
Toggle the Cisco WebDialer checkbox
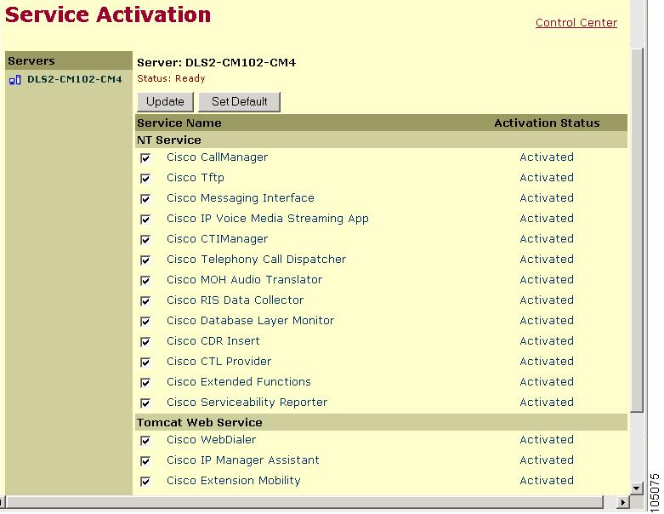click(x=145, y=440)
